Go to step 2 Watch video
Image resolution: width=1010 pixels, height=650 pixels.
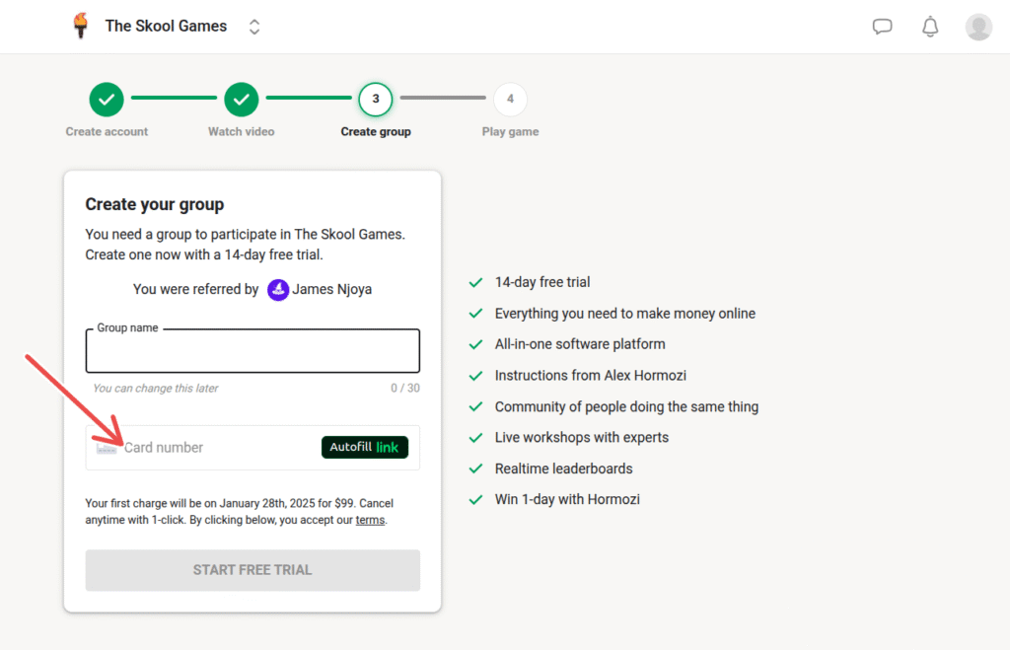coord(241,100)
